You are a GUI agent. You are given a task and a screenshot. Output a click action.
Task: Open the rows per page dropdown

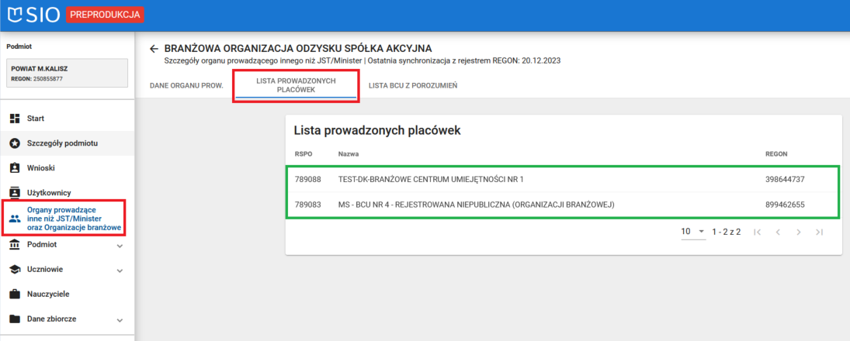(x=692, y=232)
